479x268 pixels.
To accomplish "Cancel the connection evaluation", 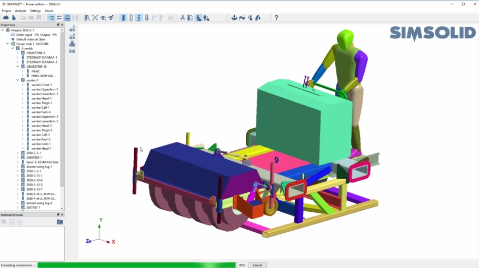I will pyautogui.click(x=257, y=265).
